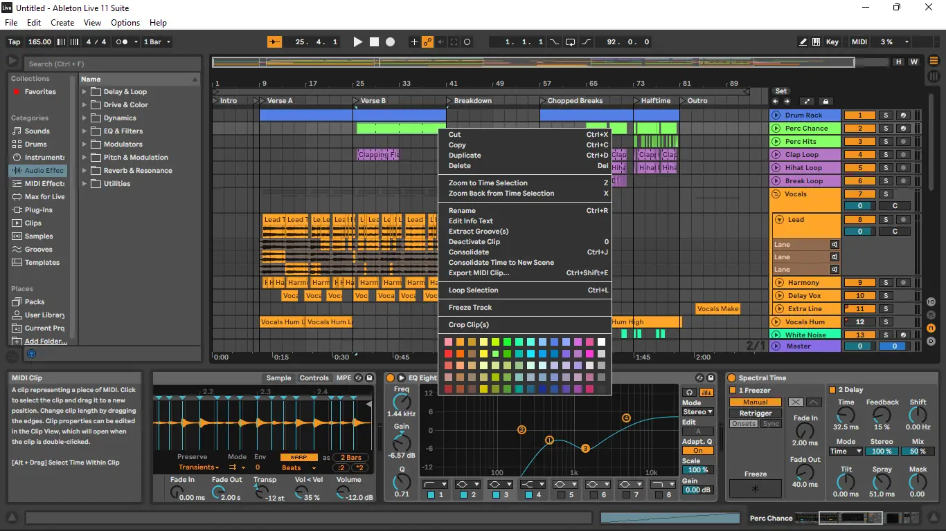Viewport: 946px width, 531px height.
Task: Click the speaker icon on the first Lane
Action: pyautogui.click(x=835, y=245)
